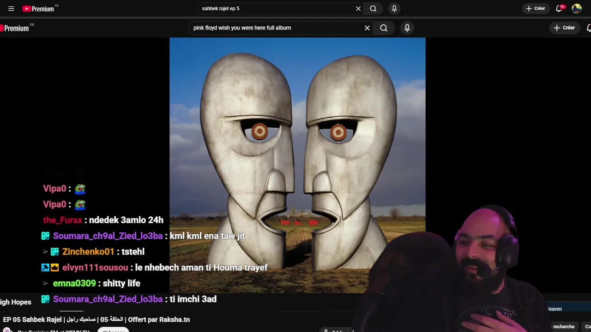Viewport: 591px width, 332px height.
Task: Open the Créer button in the top bar
Action: coord(536,8)
